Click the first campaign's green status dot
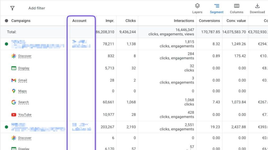 point(7,44)
